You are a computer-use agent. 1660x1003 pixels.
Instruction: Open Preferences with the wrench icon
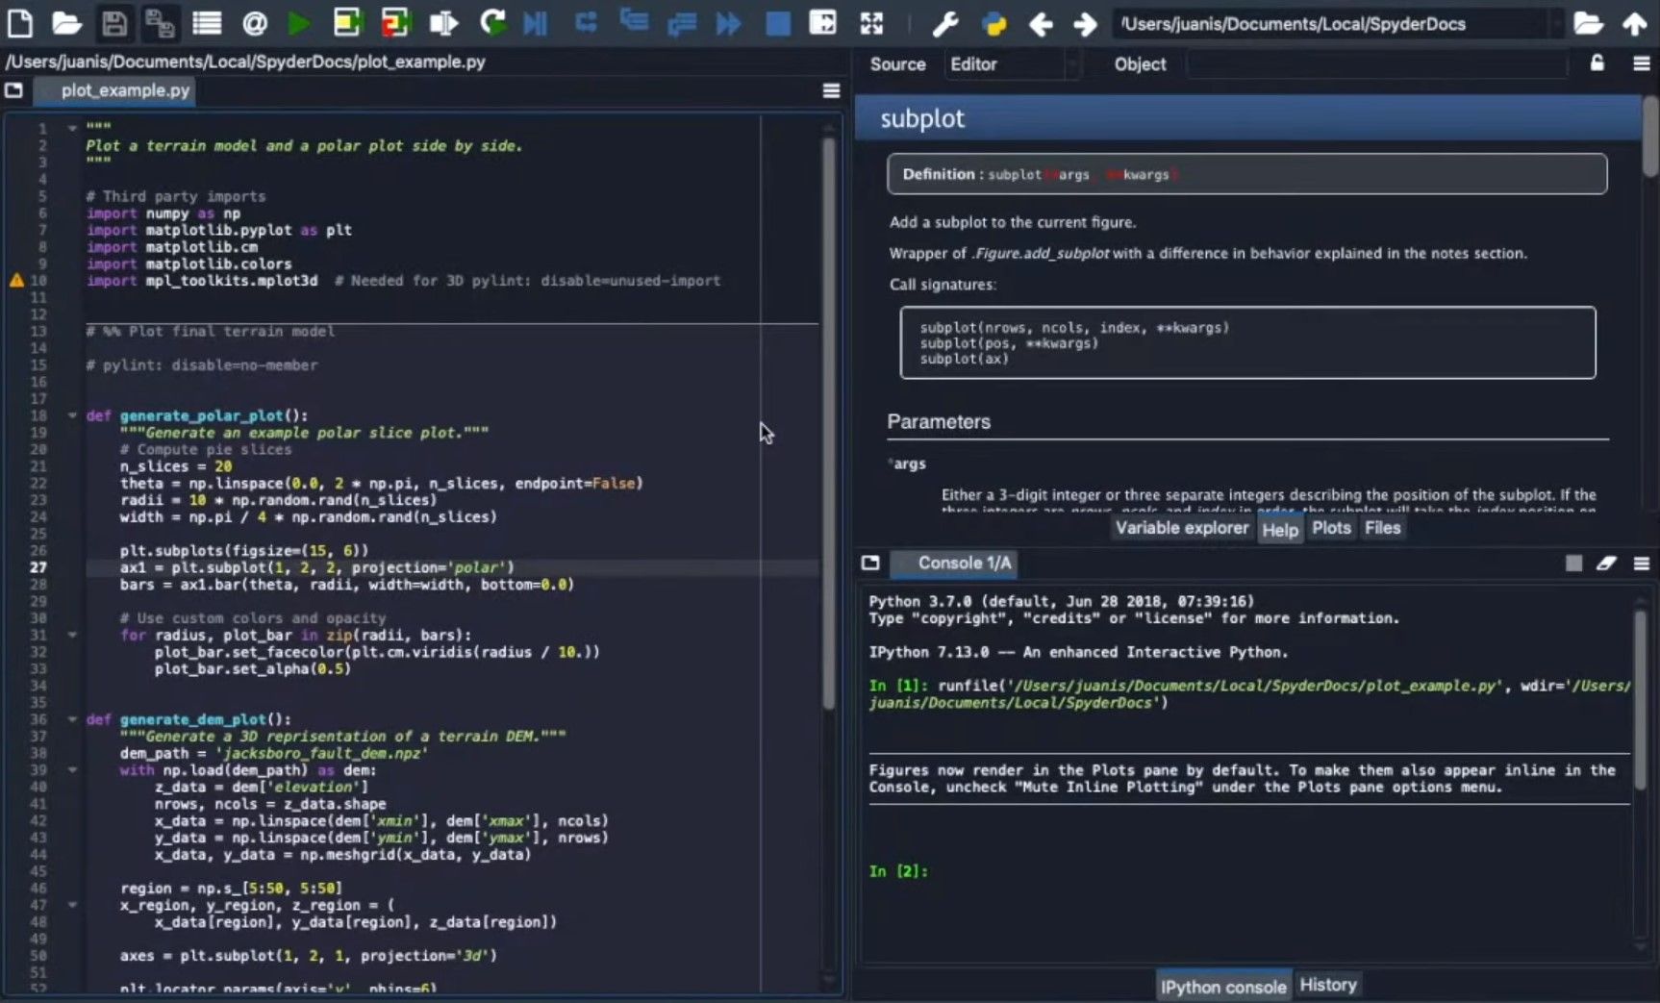[x=946, y=23]
